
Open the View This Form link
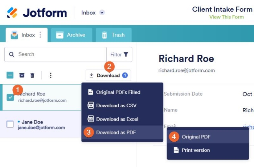tap(226, 17)
